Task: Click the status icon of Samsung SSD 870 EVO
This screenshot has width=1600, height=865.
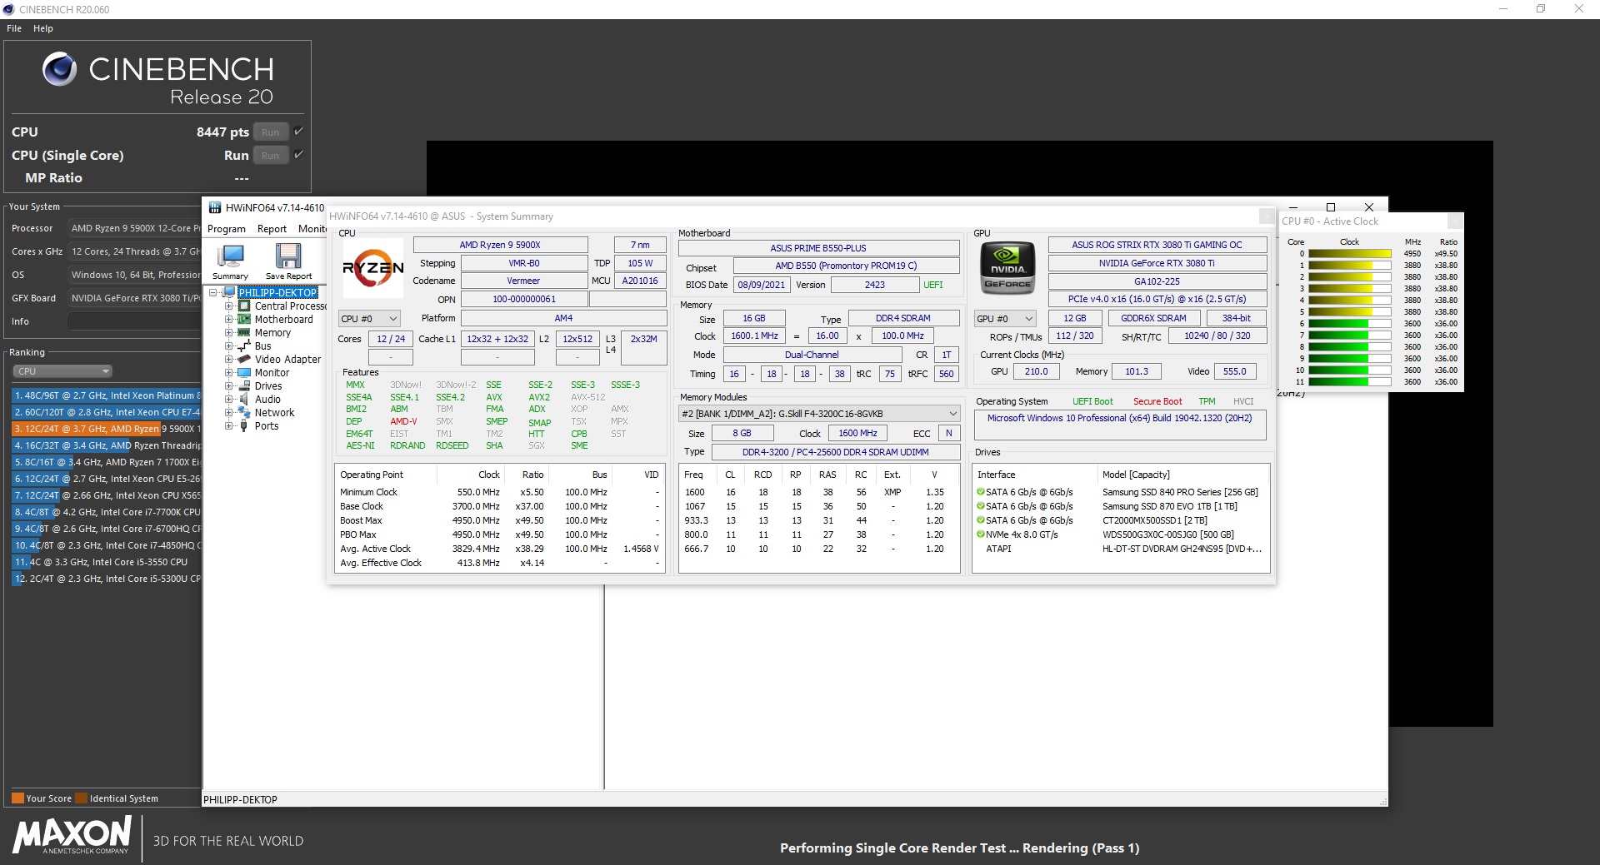Action: (x=981, y=506)
